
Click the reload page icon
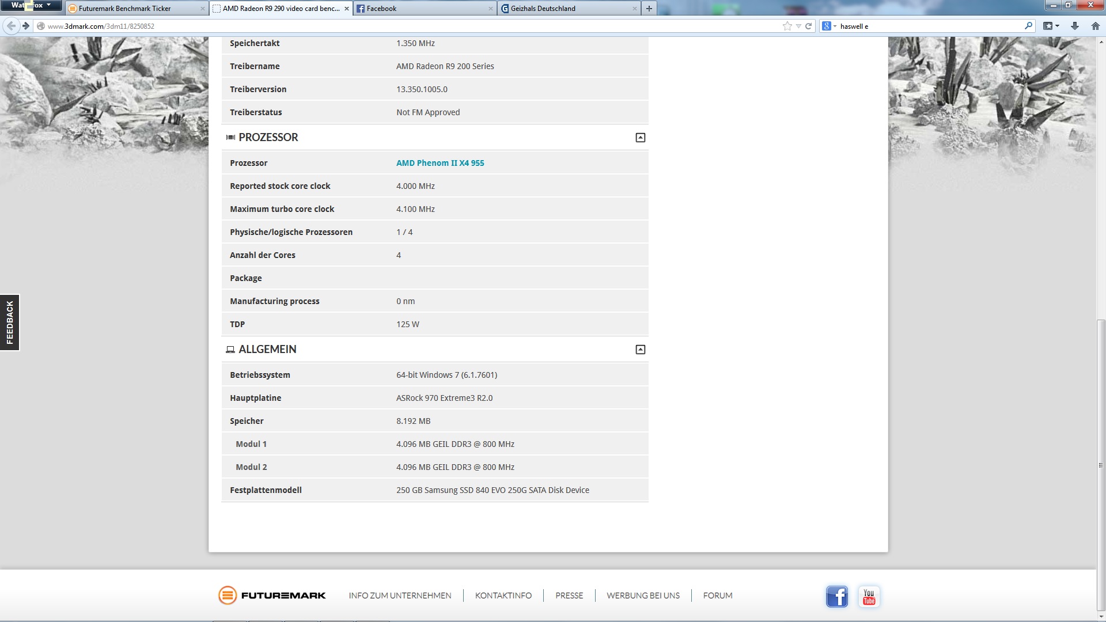[x=808, y=26]
